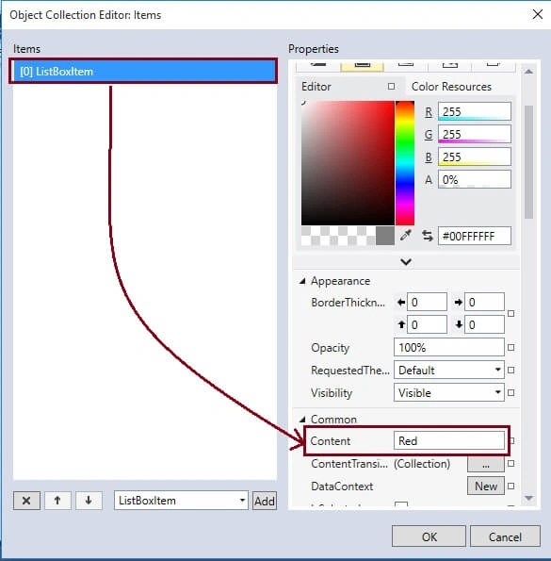
Task: Click the B channel label
Action: point(429,157)
